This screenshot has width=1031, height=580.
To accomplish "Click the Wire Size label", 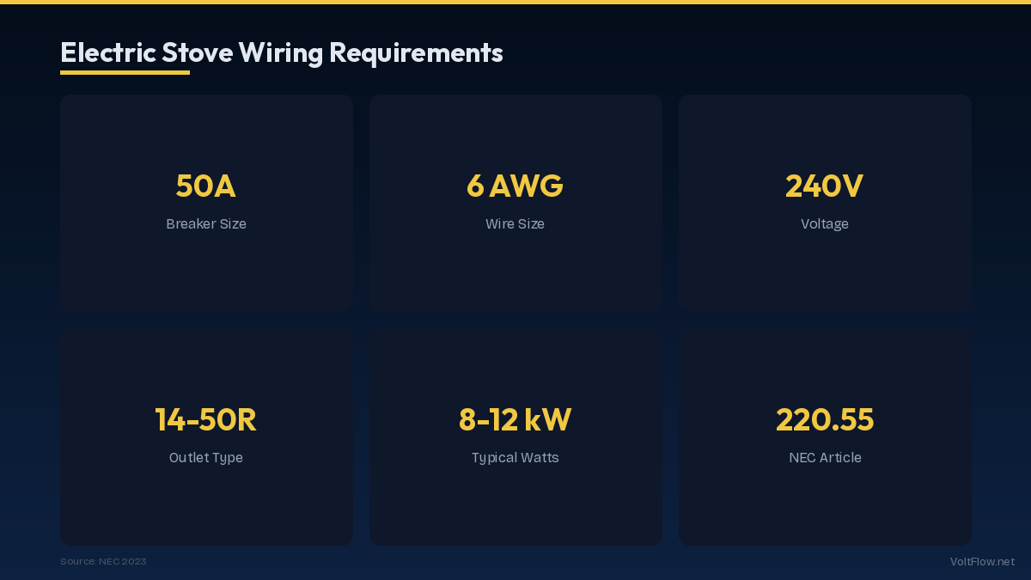I will (515, 224).
